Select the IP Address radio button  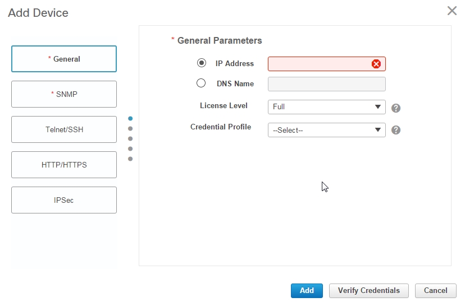[x=201, y=63]
